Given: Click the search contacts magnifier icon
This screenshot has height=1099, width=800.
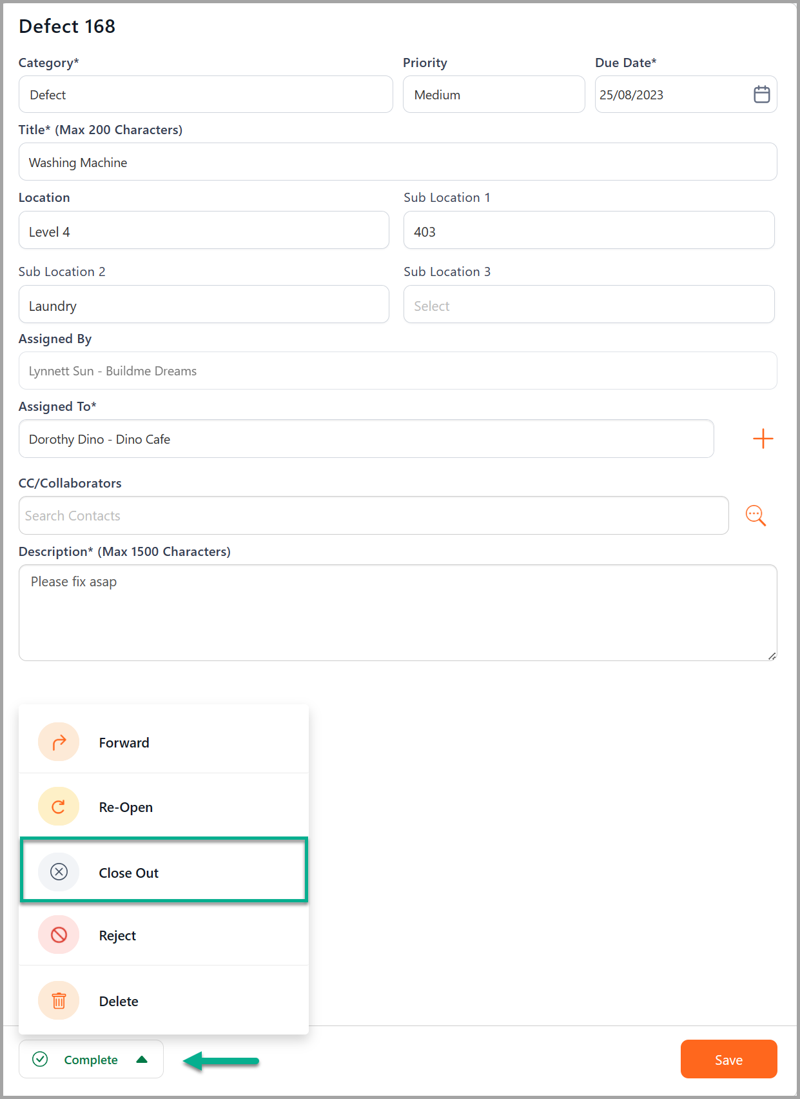Looking at the screenshot, I should tap(756, 515).
